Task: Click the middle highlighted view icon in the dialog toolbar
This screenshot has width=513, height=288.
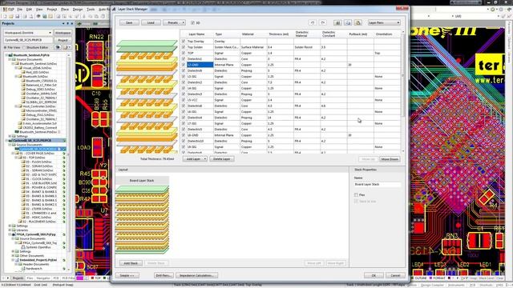Action: click(x=348, y=22)
